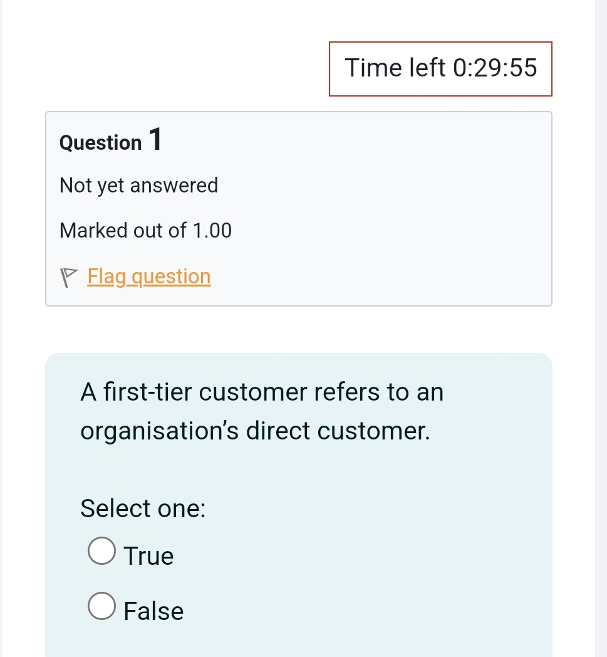Click the countdown showing 0:29:55

440,68
